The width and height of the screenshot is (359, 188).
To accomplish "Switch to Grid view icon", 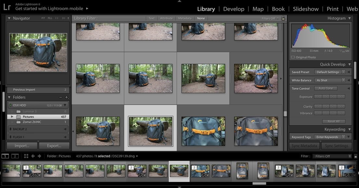I will tap(26, 156).
